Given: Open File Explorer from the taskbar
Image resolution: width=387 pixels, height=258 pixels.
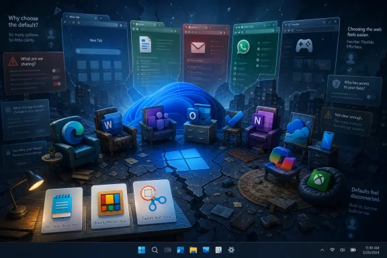Looking at the screenshot, I should coord(193,250).
